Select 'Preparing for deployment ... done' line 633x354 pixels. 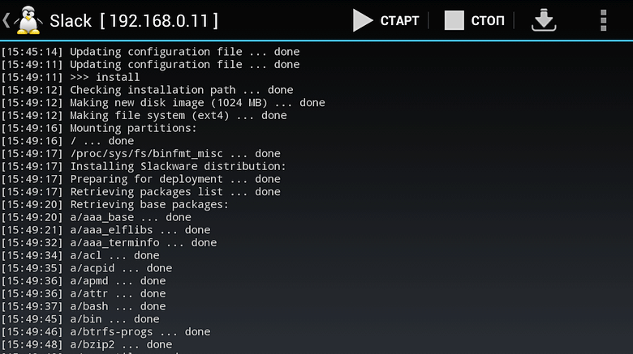click(x=140, y=179)
